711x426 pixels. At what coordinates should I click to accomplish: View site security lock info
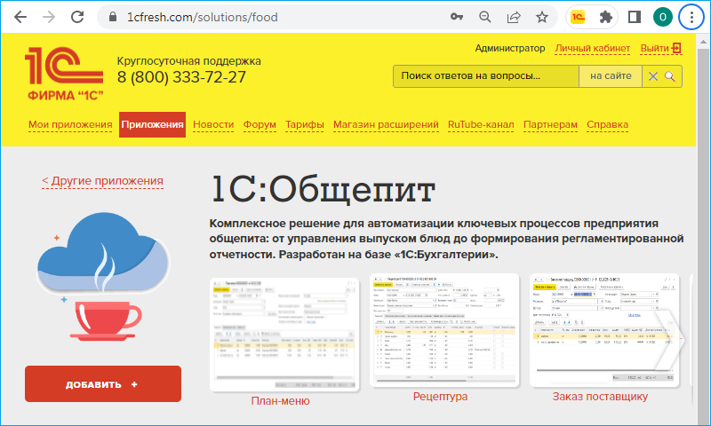point(113,17)
